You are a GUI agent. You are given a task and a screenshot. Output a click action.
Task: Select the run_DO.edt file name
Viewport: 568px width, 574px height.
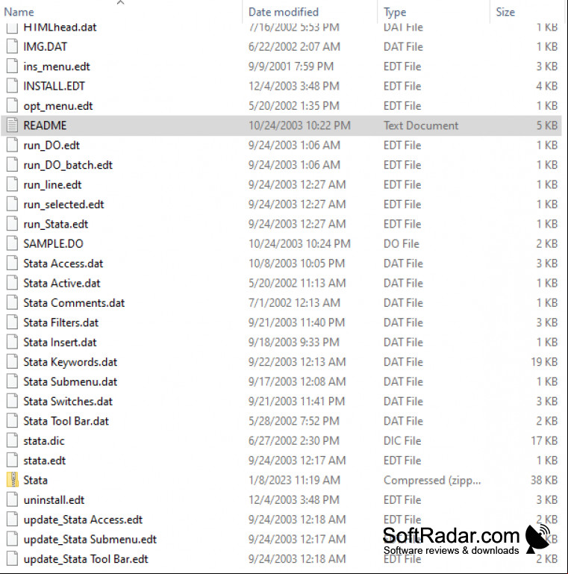tap(52, 146)
